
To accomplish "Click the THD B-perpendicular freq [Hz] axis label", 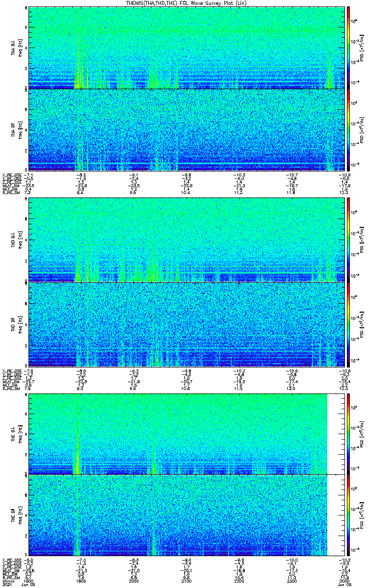I will point(20,241).
